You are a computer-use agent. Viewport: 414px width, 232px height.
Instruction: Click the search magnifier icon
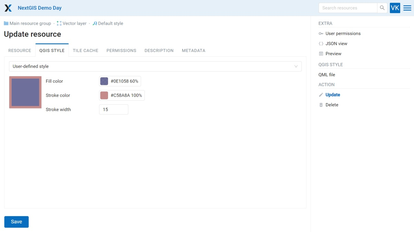383,7
